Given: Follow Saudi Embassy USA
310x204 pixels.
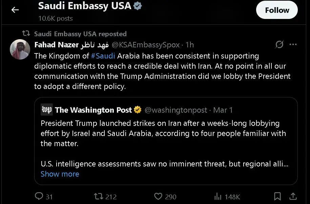Looking at the screenshot, I should tap(277, 10).
